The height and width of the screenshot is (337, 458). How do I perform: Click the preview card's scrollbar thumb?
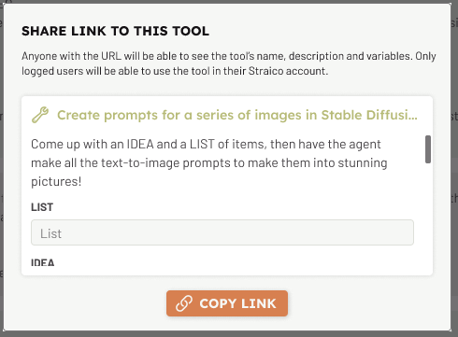428,149
